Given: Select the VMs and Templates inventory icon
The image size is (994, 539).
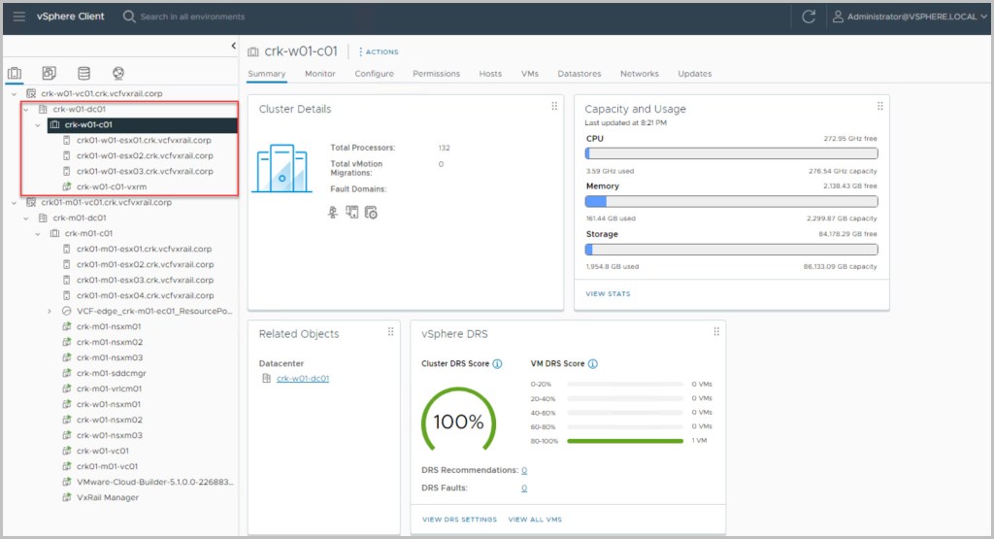Looking at the screenshot, I should [x=49, y=73].
